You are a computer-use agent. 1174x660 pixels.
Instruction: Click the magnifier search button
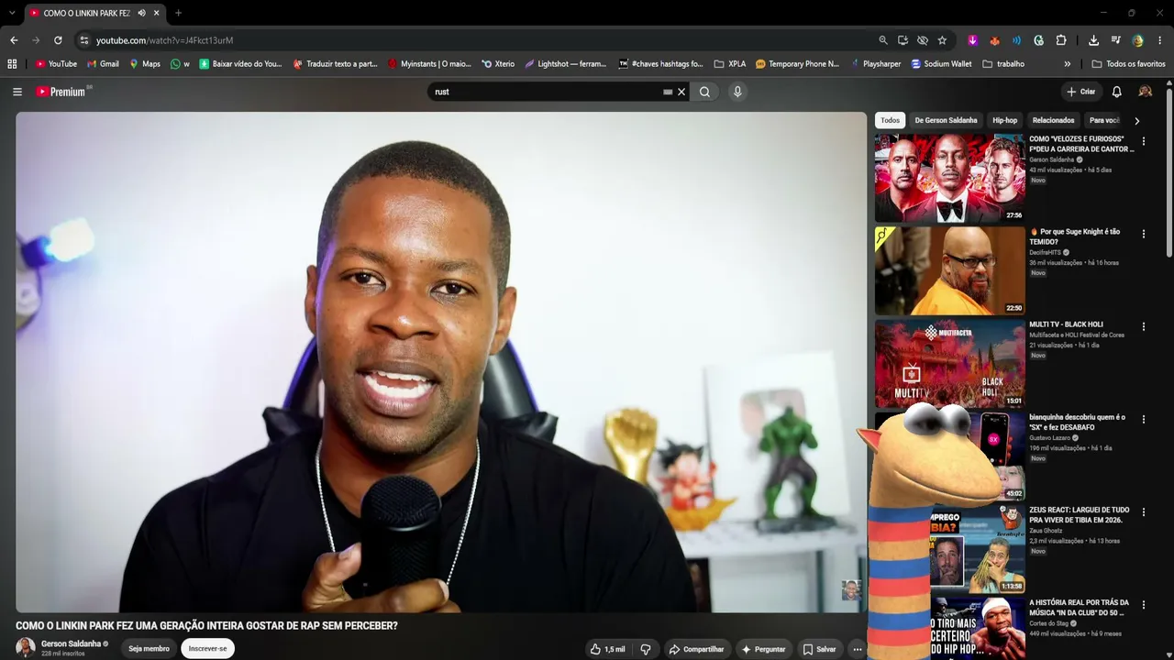click(x=704, y=92)
